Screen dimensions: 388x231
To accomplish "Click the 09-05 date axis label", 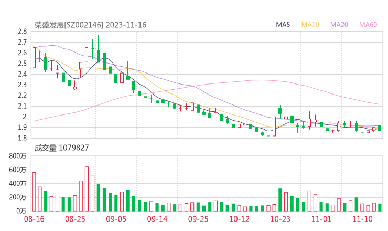I will click(116, 219).
